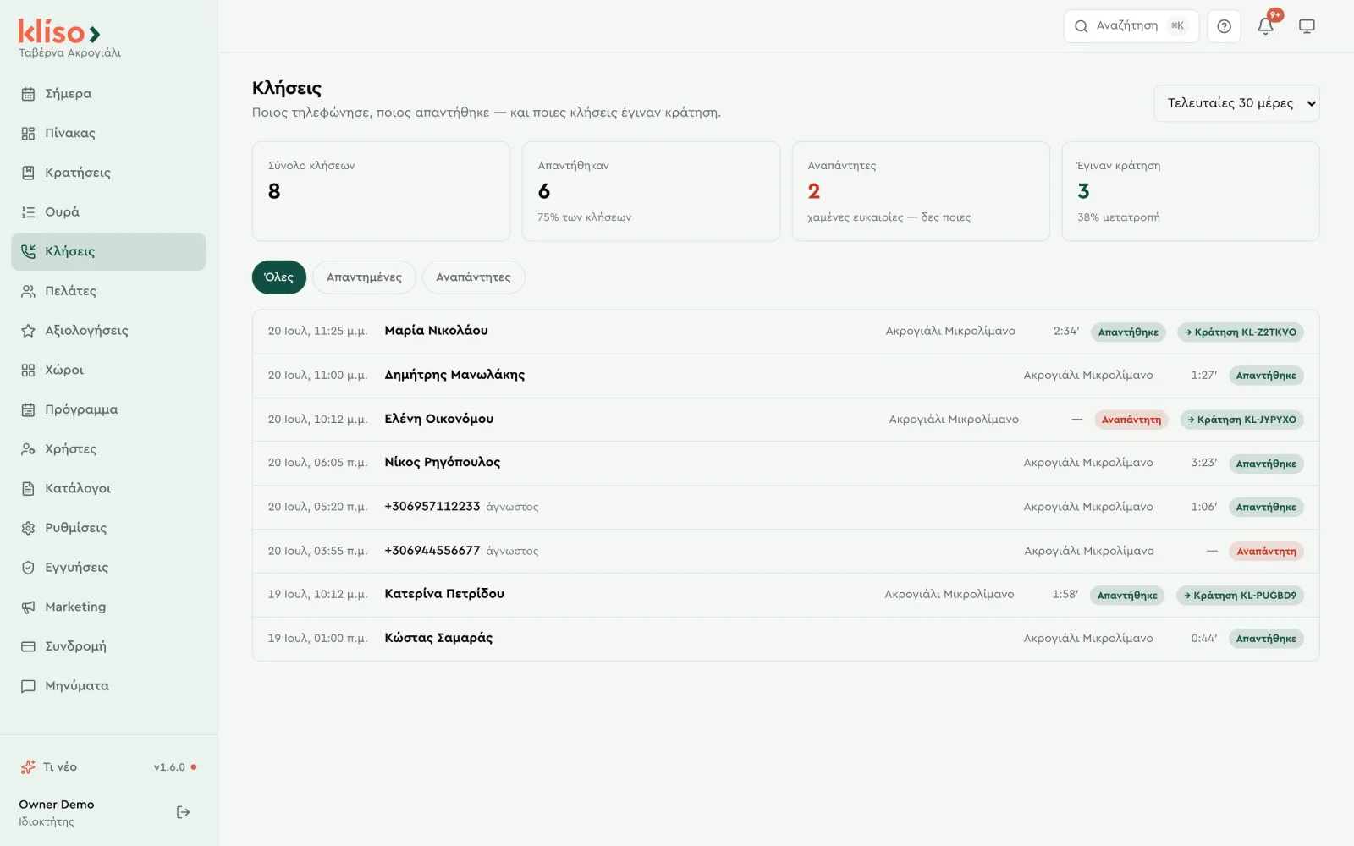This screenshot has height=846, width=1354.
Task: Open Τι νέο version v1.6.0 item
Action: pyautogui.click(x=108, y=767)
